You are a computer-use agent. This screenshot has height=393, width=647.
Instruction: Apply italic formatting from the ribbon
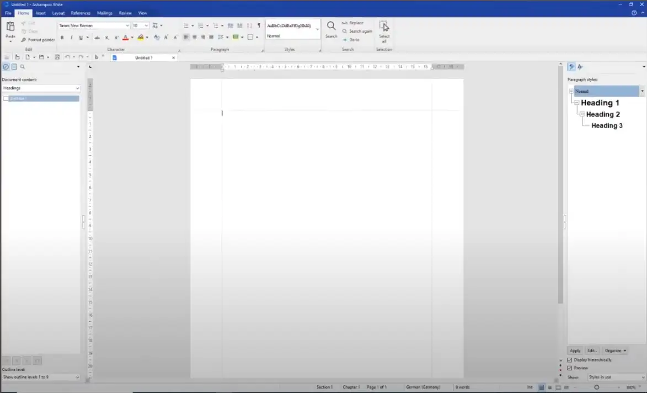[71, 38]
